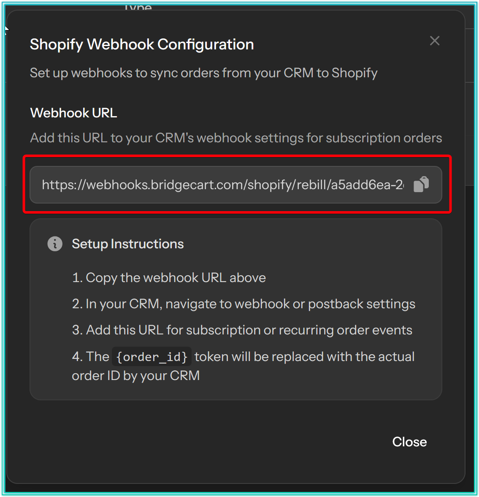Click the partially hidden Type label behind dialog
479x497 pixels.
[138, 7]
